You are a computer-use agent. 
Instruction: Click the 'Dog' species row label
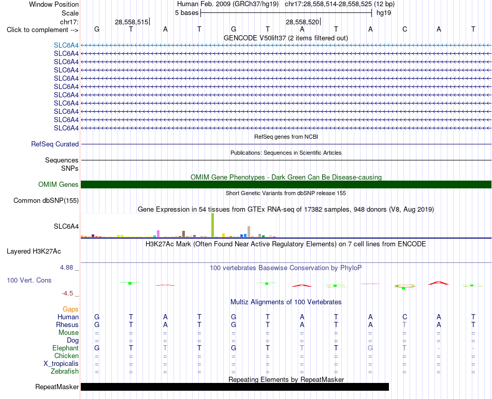click(x=73, y=341)
